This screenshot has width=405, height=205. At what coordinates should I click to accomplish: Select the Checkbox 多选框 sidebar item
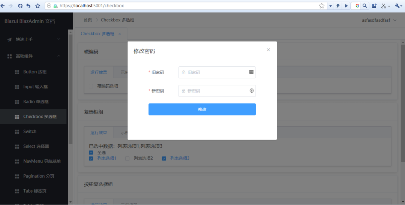(33, 117)
